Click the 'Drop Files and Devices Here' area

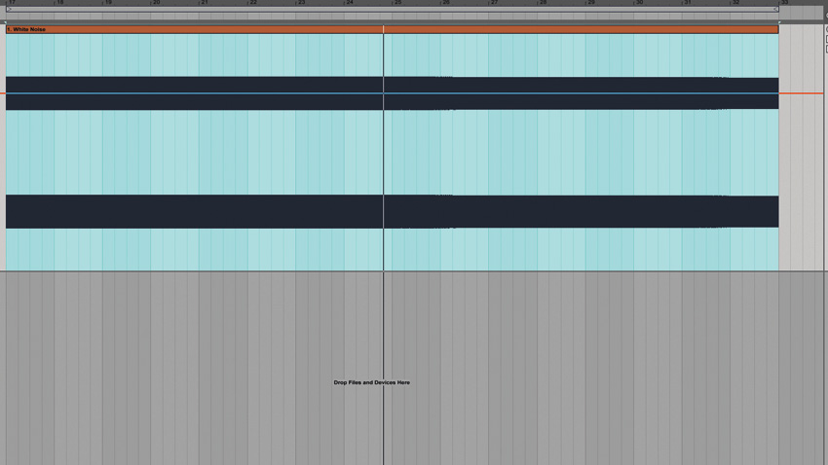[x=372, y=382]
